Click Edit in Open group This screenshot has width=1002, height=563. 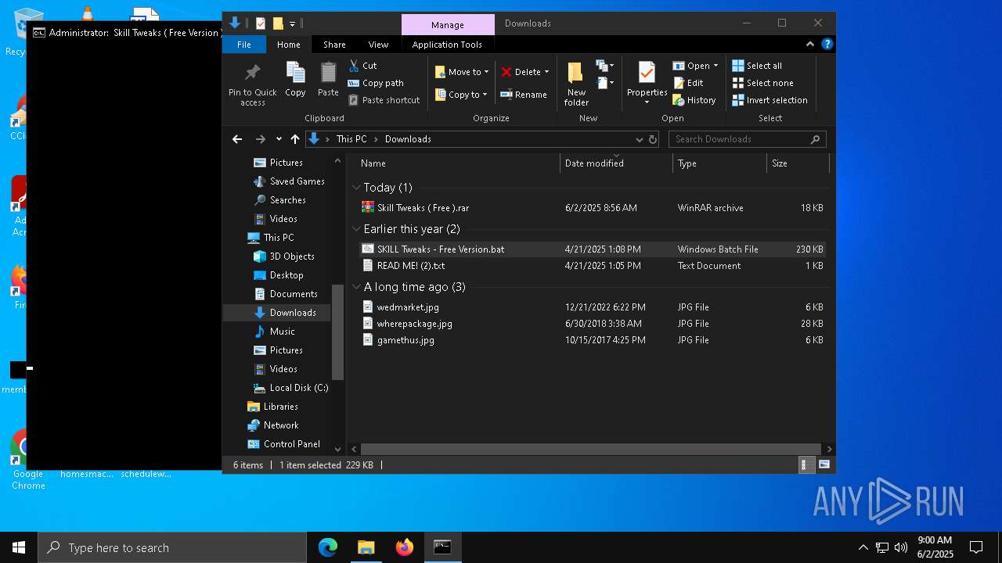click(688, 83)
